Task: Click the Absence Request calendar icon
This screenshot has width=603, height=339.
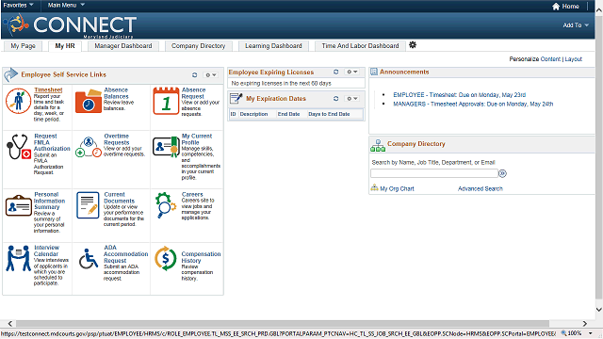Action: tap(166, 101)
